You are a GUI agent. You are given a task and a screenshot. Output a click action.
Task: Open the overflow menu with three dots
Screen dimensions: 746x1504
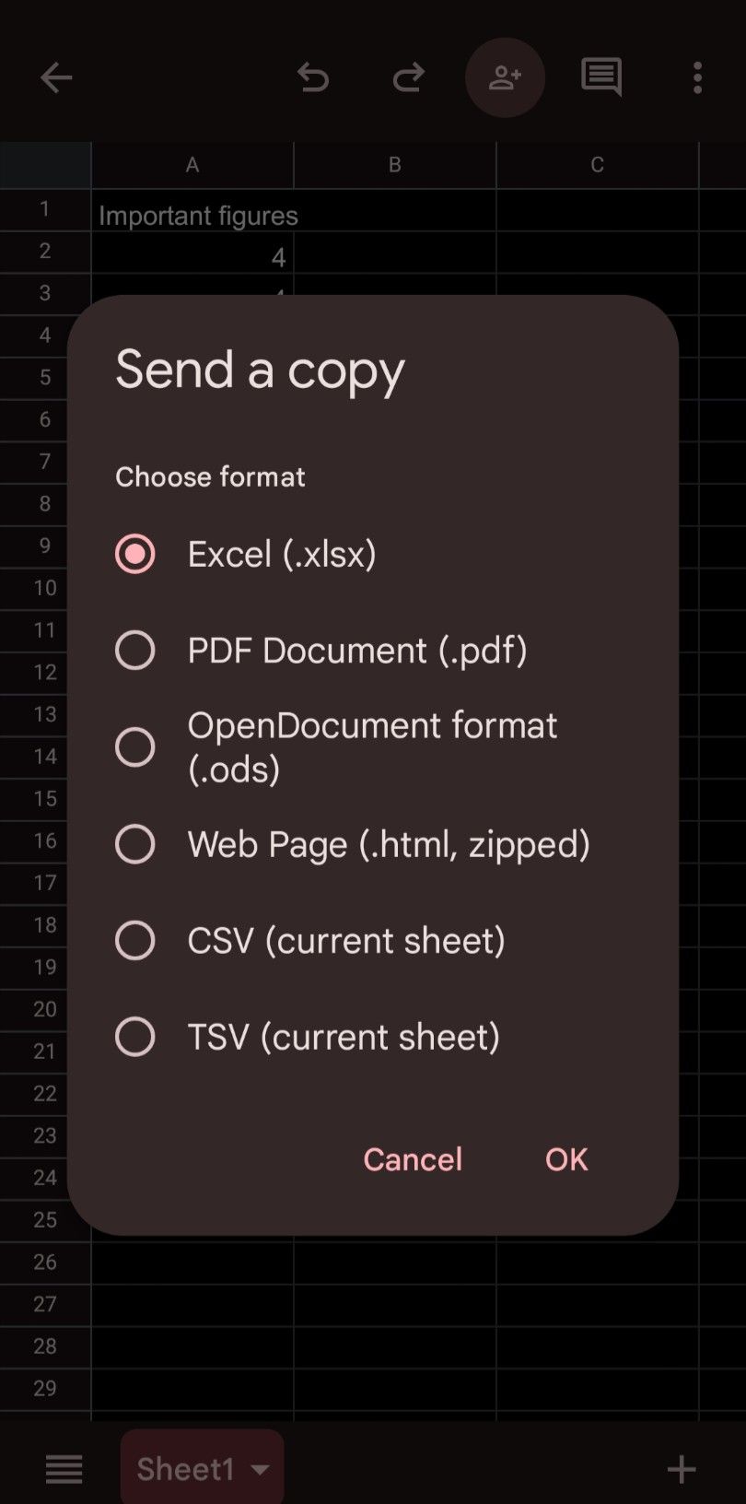click(697, 77)
